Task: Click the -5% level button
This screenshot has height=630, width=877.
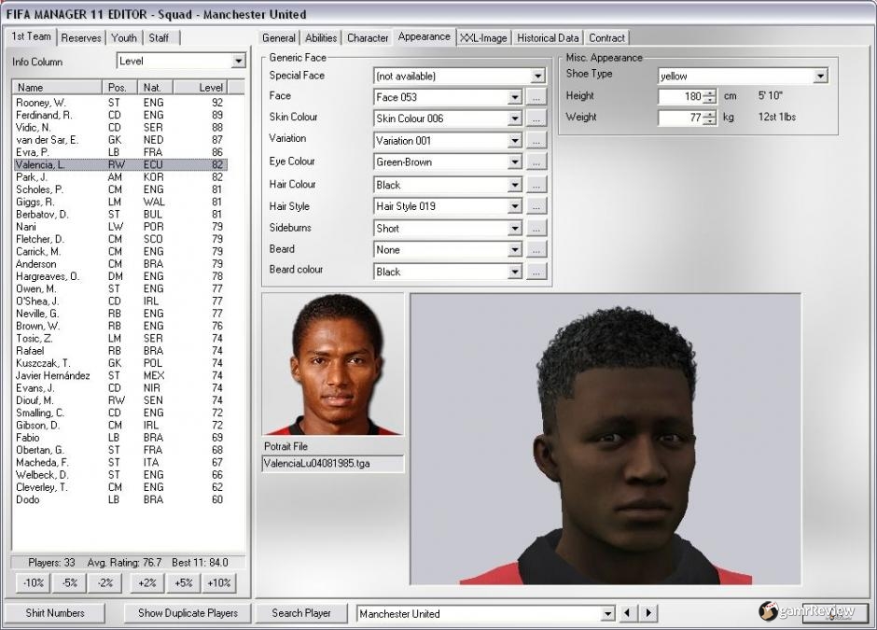Action: point(70,583)
